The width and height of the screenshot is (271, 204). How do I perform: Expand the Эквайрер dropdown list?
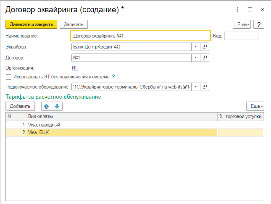(196, 47)
